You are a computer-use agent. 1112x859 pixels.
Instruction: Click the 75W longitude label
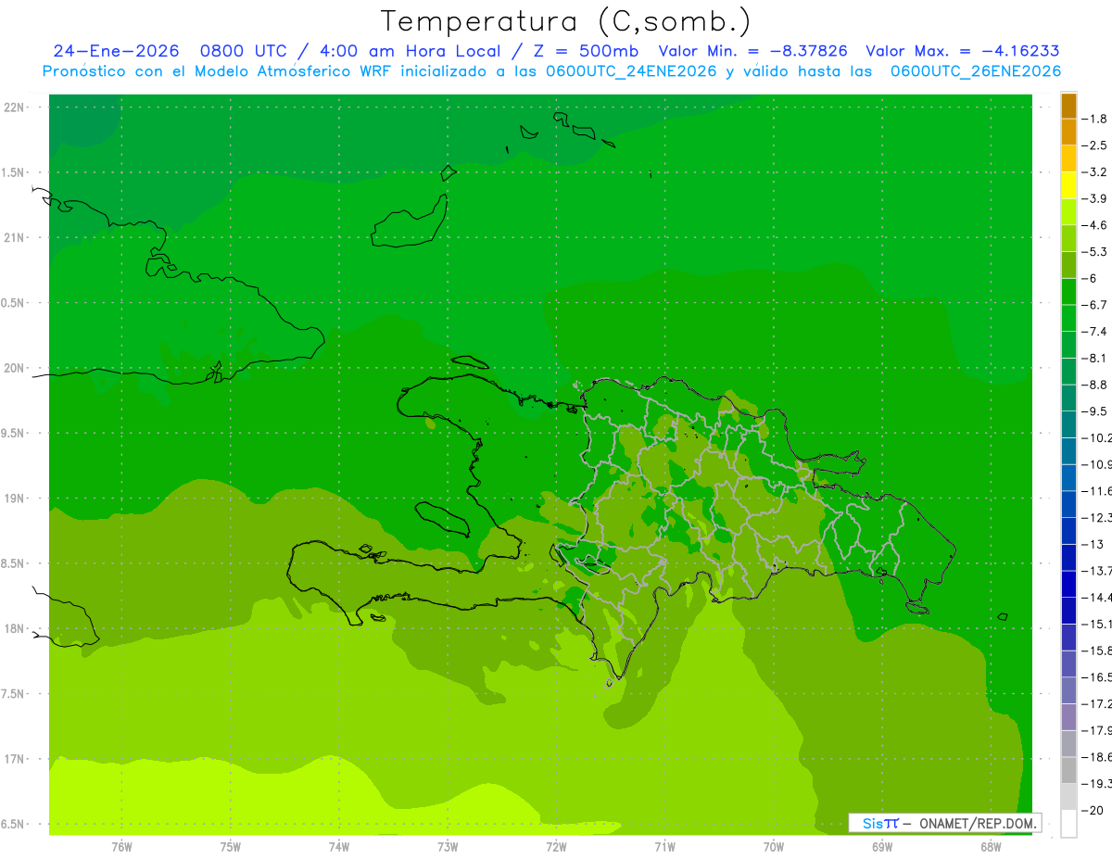tap(231, 847)
